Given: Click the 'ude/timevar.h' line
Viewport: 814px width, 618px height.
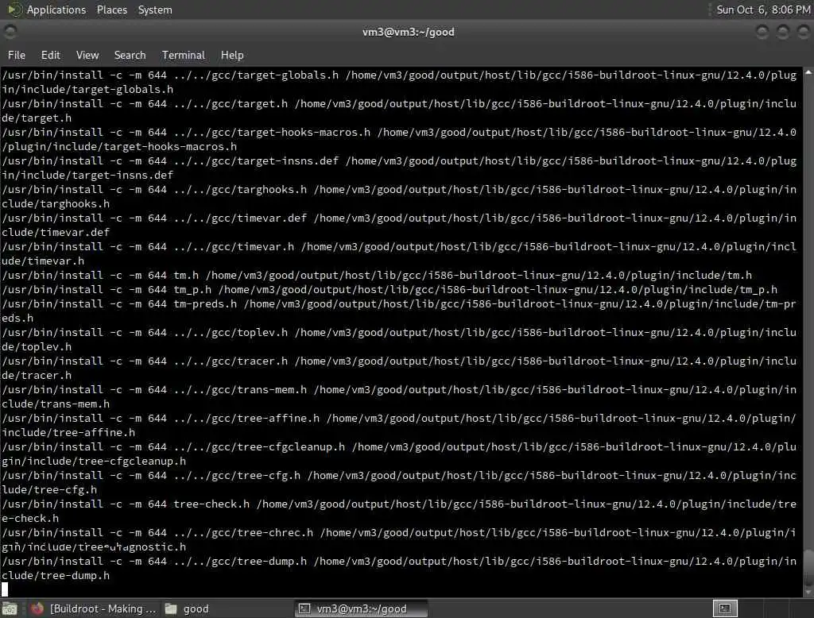Looking at the screenshot, I should click(x=43, y=261).
